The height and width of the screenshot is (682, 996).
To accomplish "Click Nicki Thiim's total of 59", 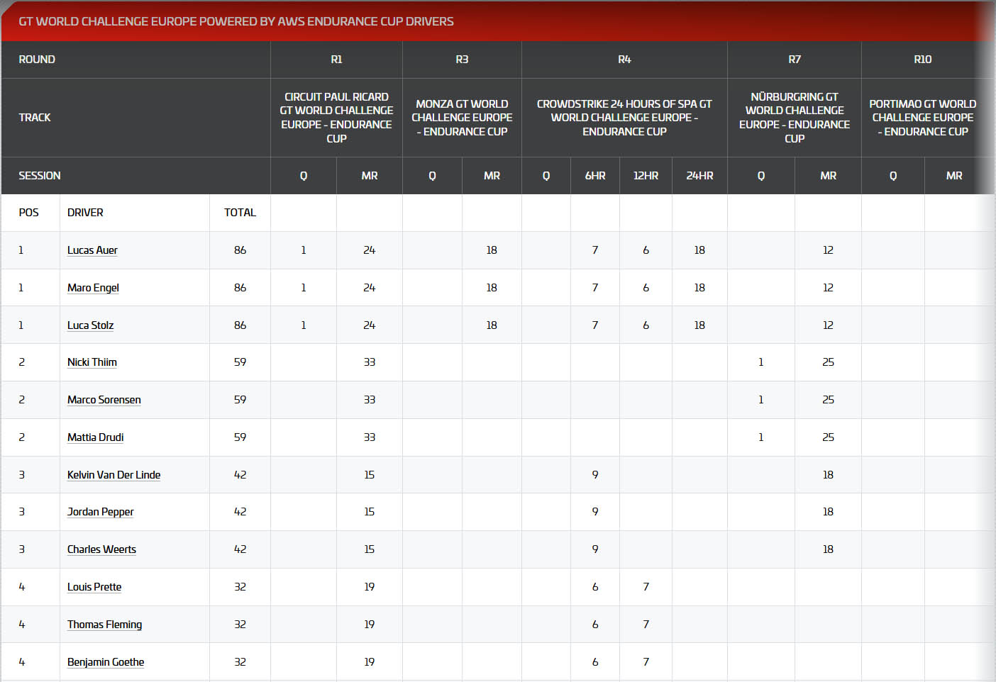I will (x=240, y=362).
